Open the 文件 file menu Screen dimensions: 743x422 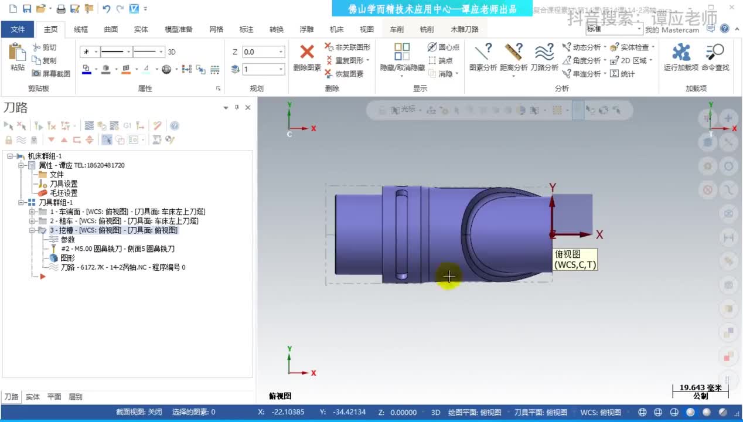tap(18, 29)
